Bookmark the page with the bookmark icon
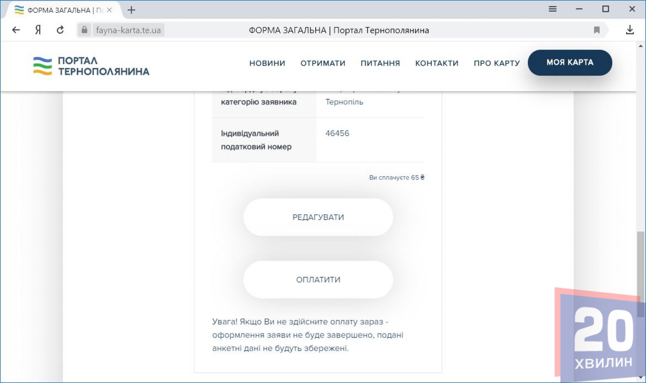Image resolution: width=646 pixels, height=383 pixels. (597, 30)
